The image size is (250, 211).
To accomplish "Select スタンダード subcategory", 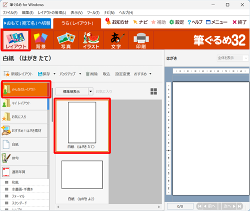I will click(x=24, y=203).
